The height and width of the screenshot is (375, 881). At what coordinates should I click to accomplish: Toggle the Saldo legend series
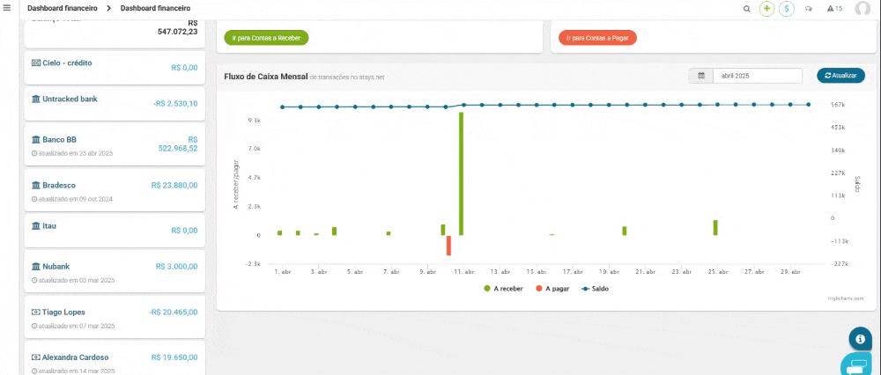click(596, 288)
